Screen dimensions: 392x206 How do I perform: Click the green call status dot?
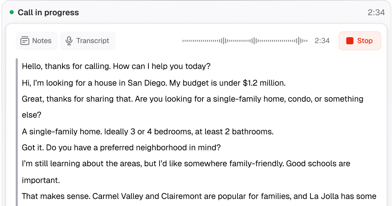click(x=12, y=12)
